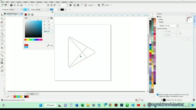This screenshot has width=196, height=110.
Task: Open a file with the folder icon
Action: coord(6,5)
